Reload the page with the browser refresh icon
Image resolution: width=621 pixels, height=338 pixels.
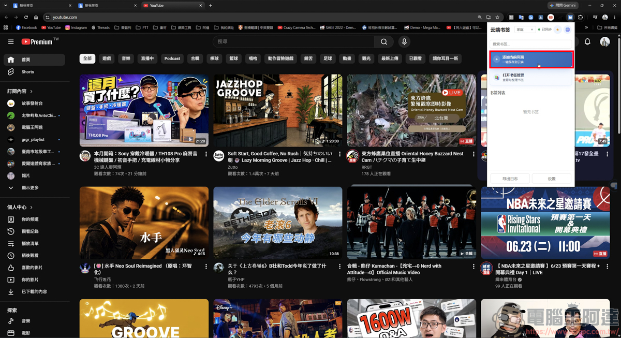coord(26,17)
